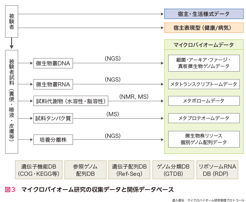Open the メタトランスクリプトームデータ box

204,84
